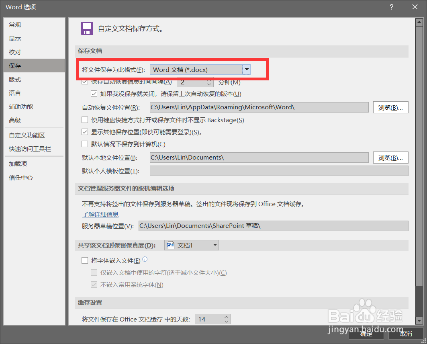Decrease the cache days spinner value
This screenshot has width=427, height=344.
227,321
